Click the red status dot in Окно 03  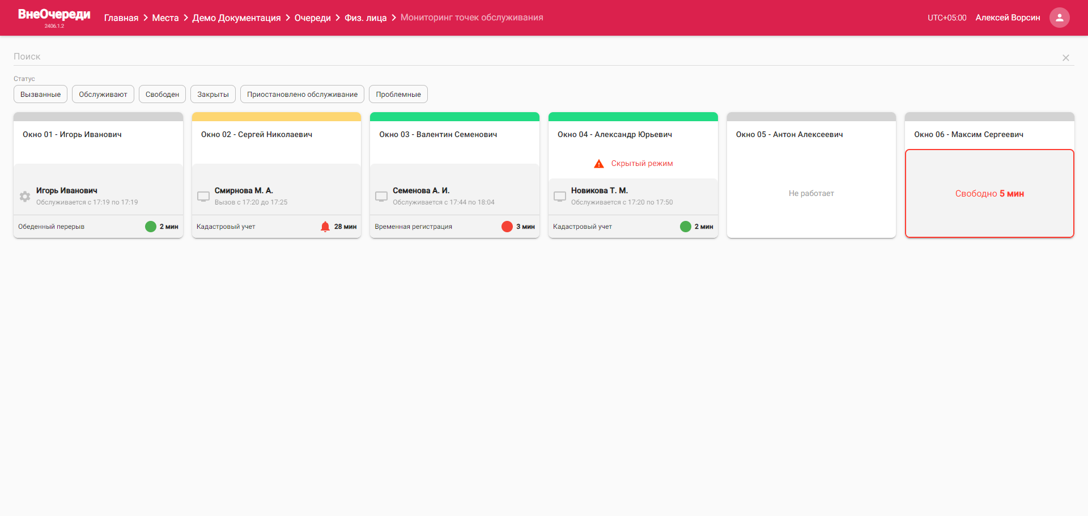point(507,227)
